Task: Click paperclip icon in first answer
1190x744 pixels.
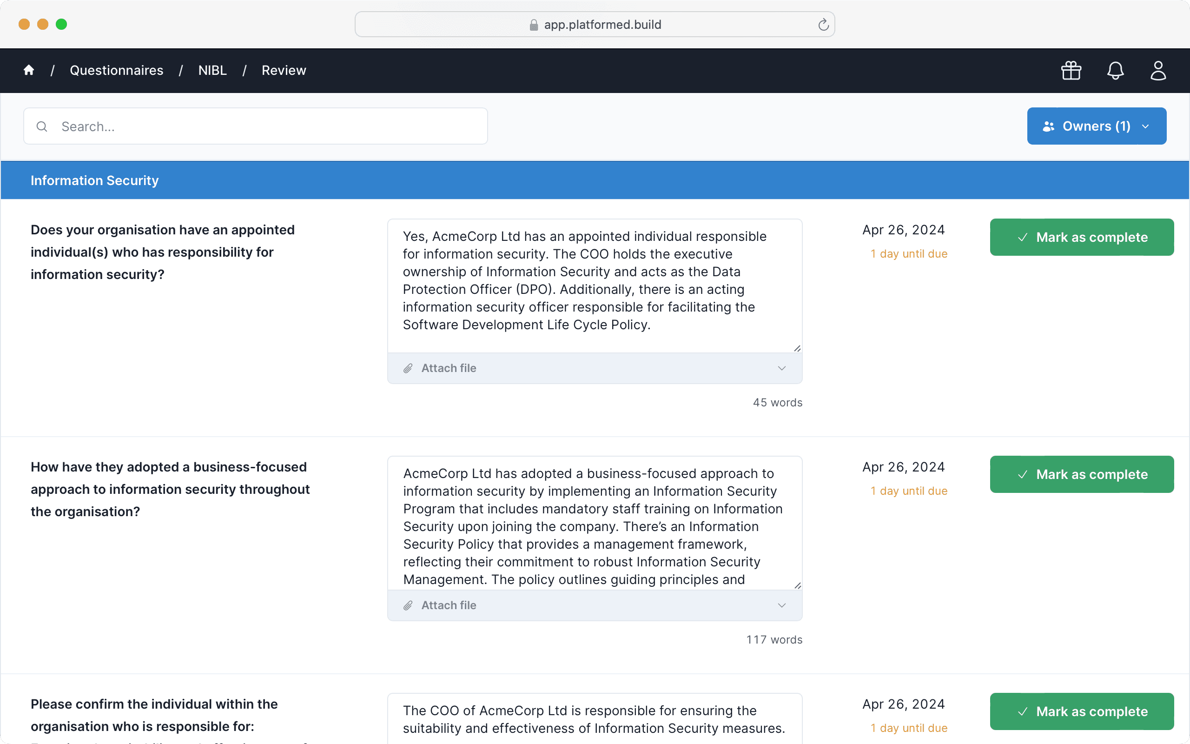Action: [408, 368]
